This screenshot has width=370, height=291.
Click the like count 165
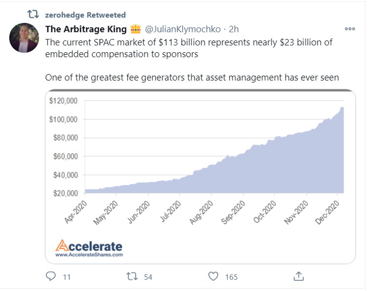coord(231,277)
